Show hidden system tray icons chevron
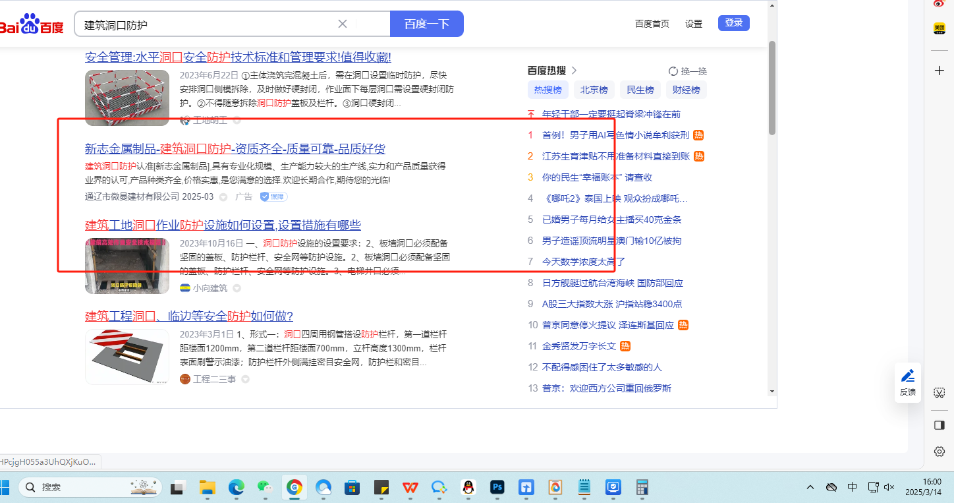 pyautogui.click(x=810, y=487)
